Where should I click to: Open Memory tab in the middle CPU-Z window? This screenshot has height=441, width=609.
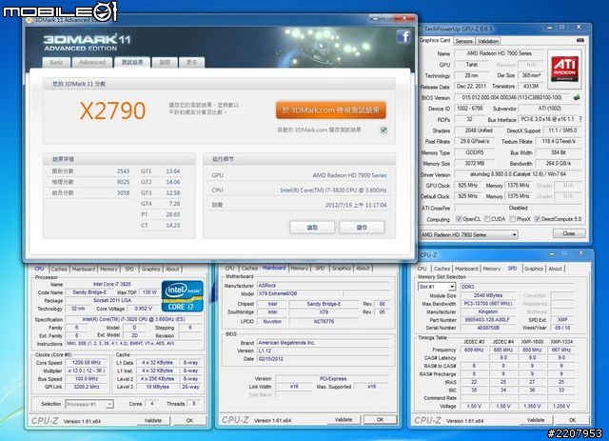tap(299, 268)
